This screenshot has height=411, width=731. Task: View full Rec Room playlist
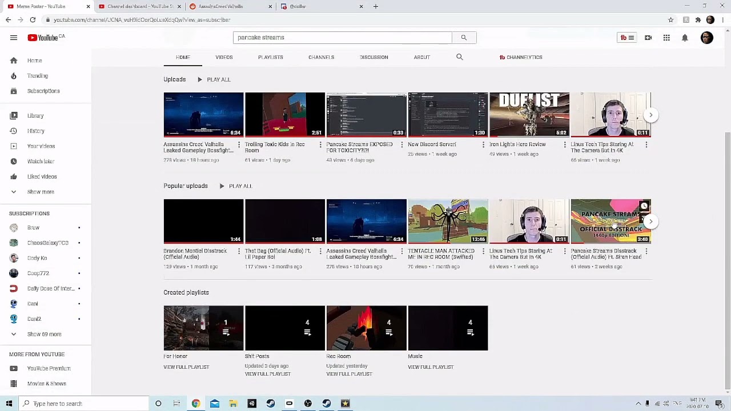(349, 374)
